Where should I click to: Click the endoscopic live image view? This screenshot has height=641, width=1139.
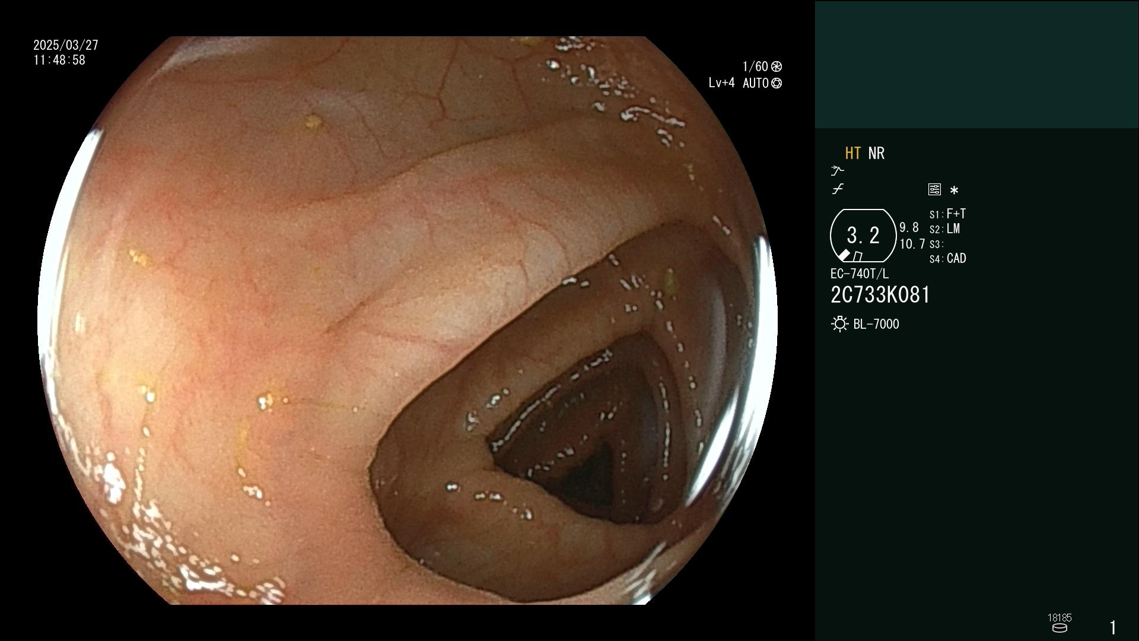tap(408, 320)
